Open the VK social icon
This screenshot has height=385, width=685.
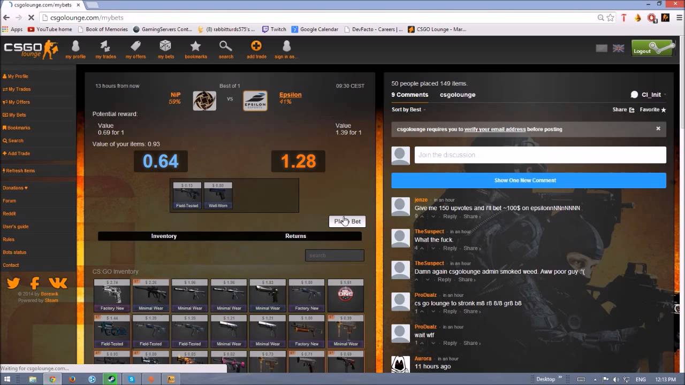click(58, 283)
